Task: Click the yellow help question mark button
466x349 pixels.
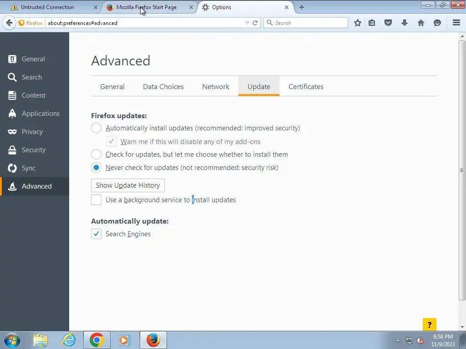Action: click(430, 324)
